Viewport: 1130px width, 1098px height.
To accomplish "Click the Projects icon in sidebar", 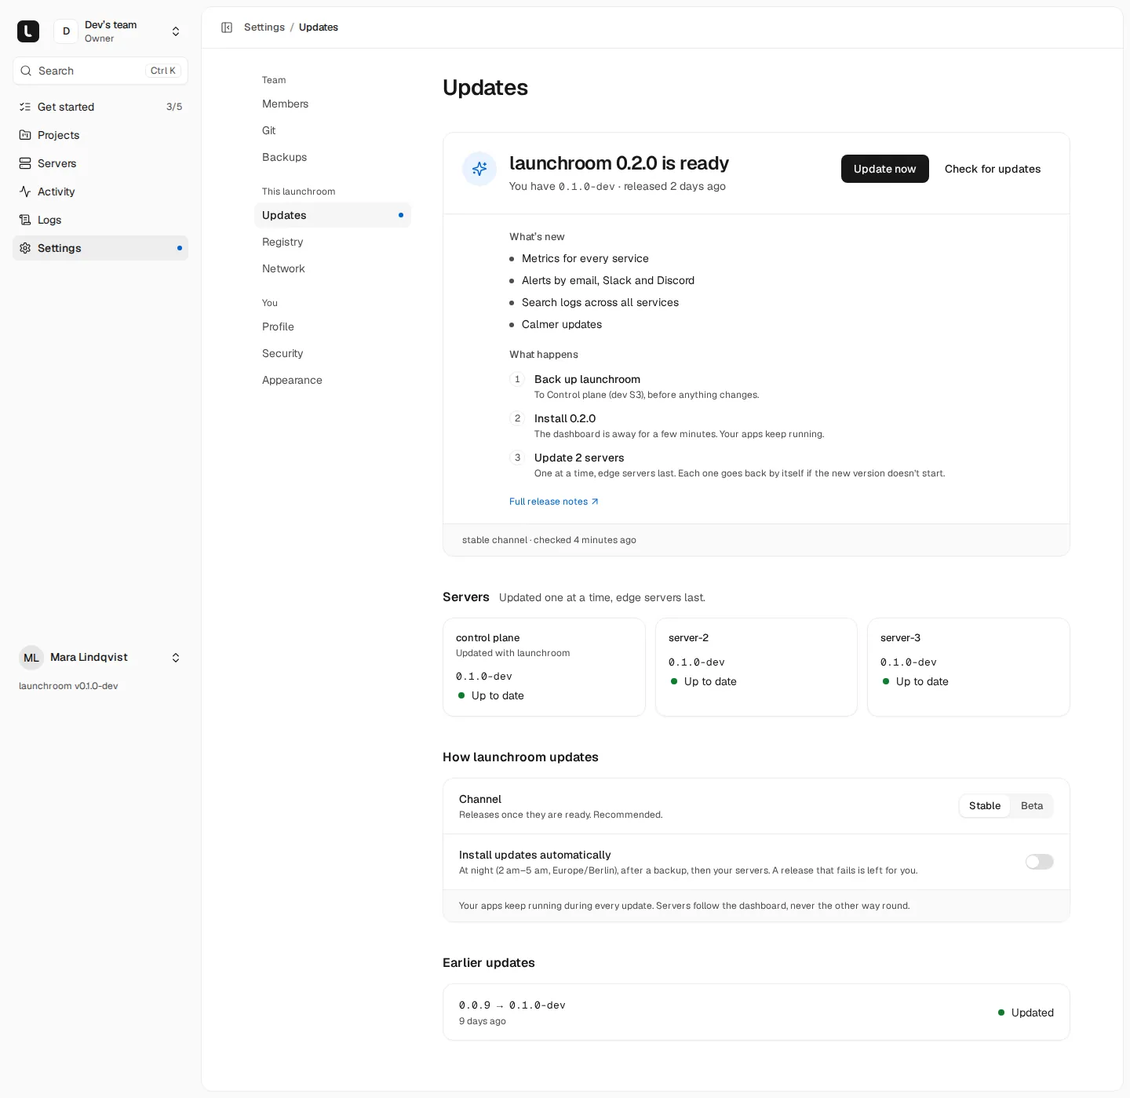I will (25, 135).
